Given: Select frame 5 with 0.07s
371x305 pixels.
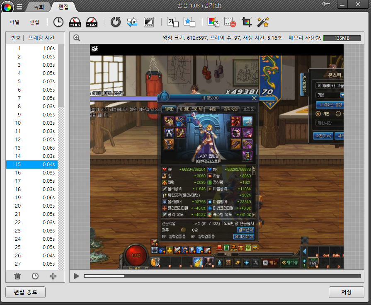Looking at the screenshot, I should click(32, 81).
